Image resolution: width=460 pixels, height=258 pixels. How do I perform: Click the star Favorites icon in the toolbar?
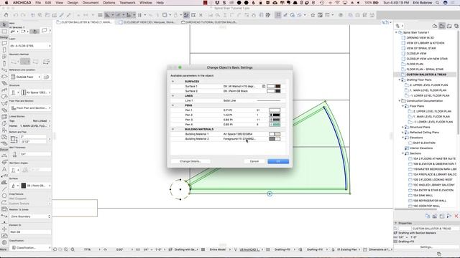pyautogui.click(x=313, y=15)
